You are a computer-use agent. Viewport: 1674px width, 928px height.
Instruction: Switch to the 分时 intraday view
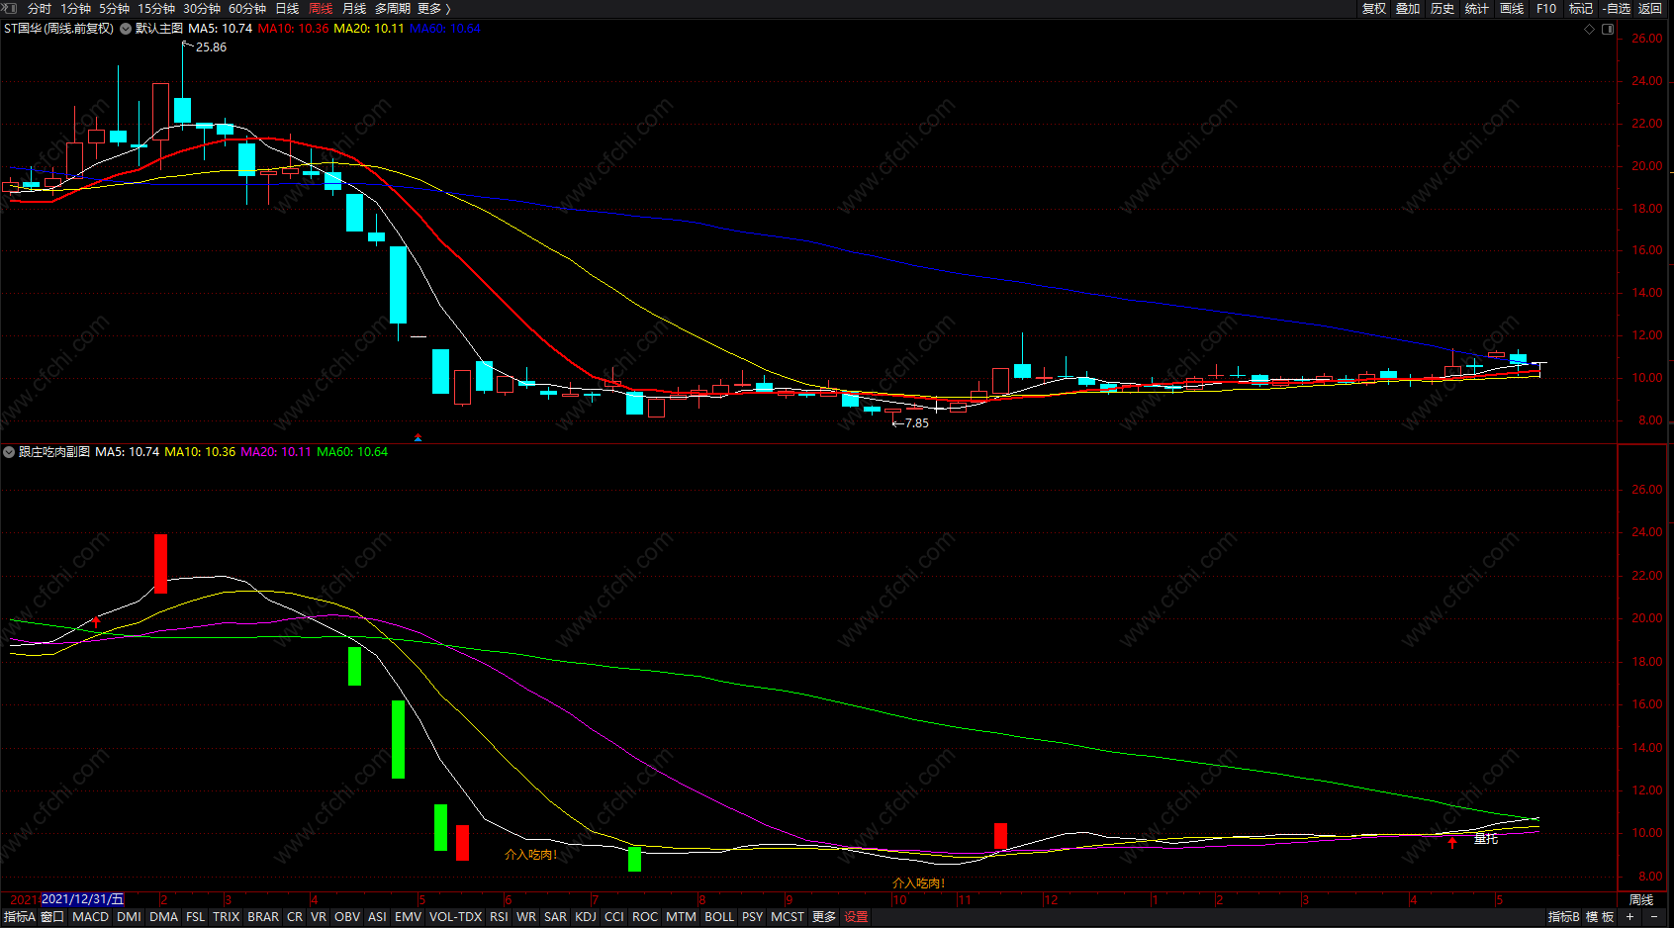40,8
